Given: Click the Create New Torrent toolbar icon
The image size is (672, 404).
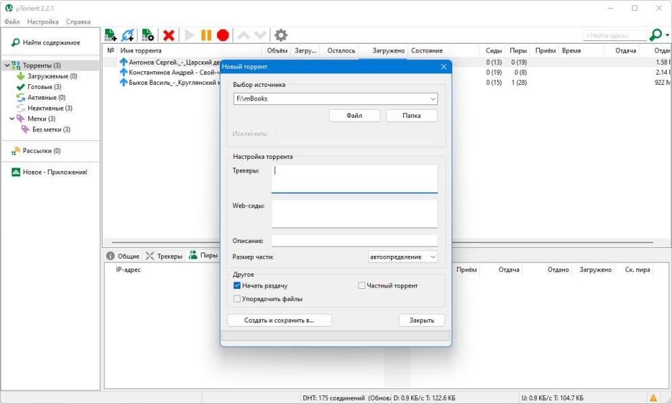Looking at the screenshot, I should point(148,35).
